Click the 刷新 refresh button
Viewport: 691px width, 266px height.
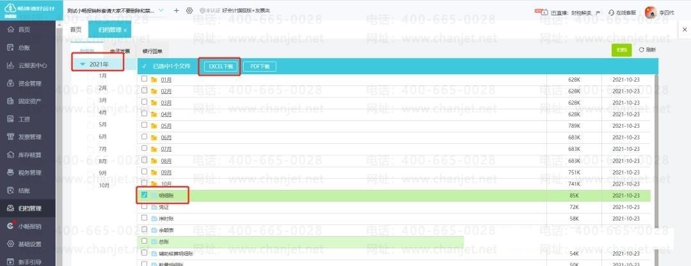[647, 51]
